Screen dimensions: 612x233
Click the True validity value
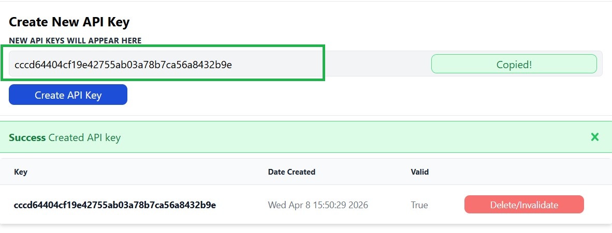[419, 205]
